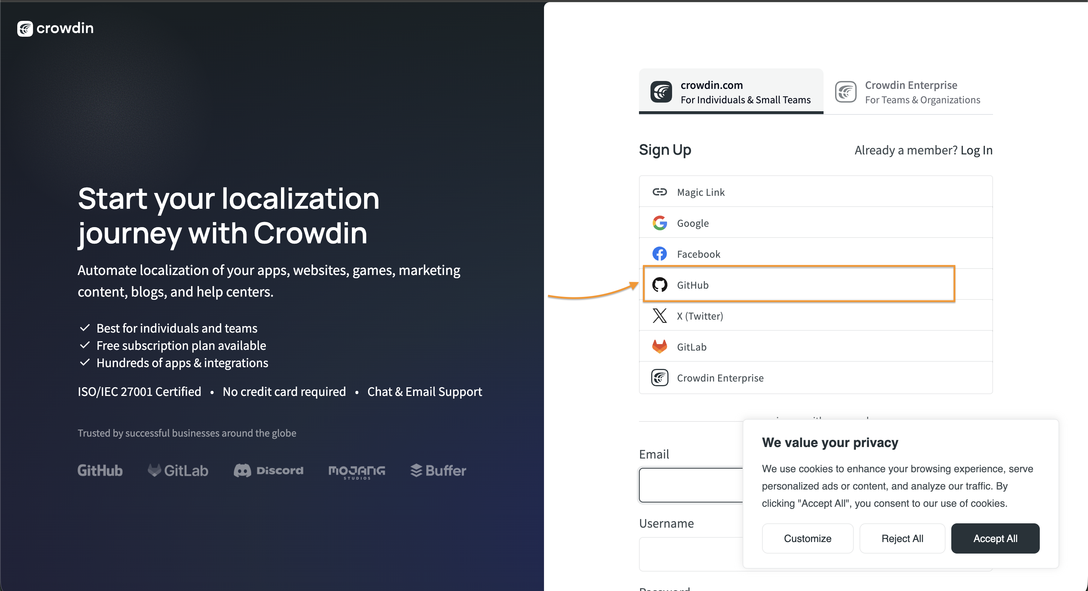Open the Log In link
The width and height of the screenshot is (1088, 591).
976,150
